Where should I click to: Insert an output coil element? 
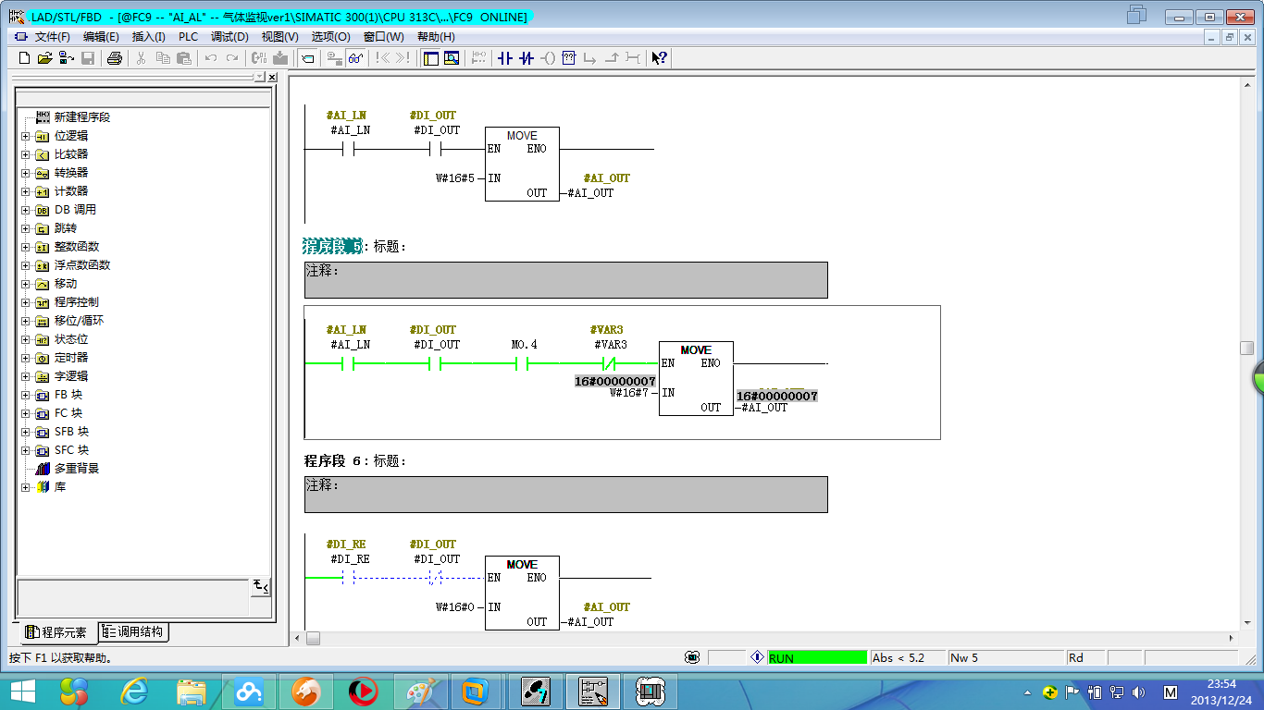tap(548, 58)
